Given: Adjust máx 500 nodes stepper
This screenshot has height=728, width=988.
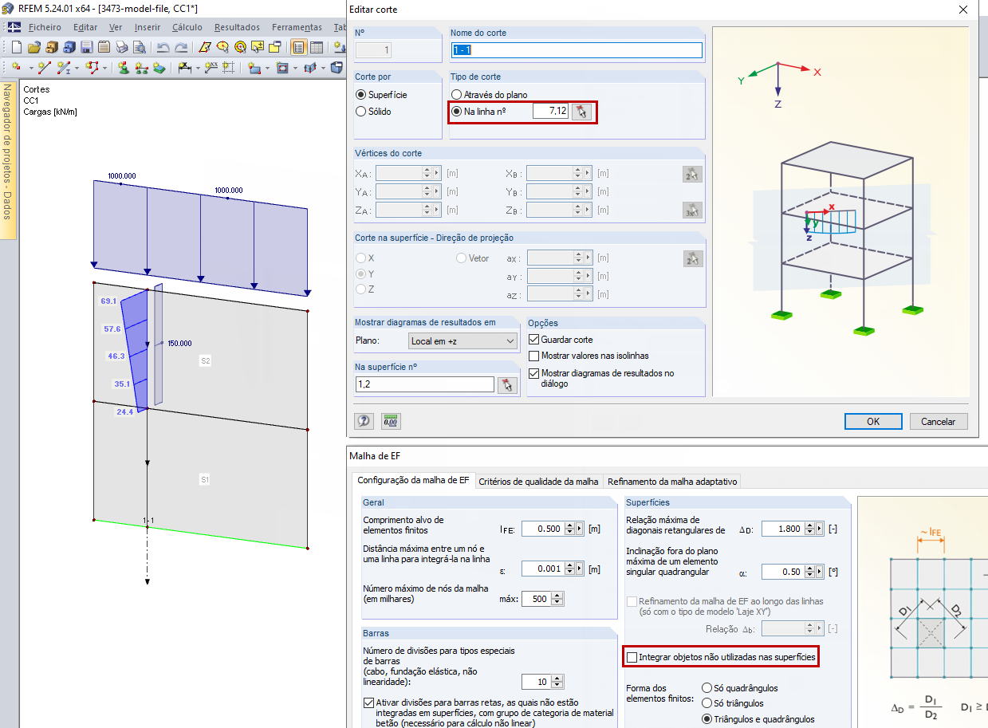Looking at the screenshot, I should tap(557, 599).
